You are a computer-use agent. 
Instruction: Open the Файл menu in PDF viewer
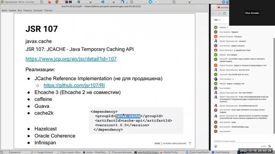4,10
